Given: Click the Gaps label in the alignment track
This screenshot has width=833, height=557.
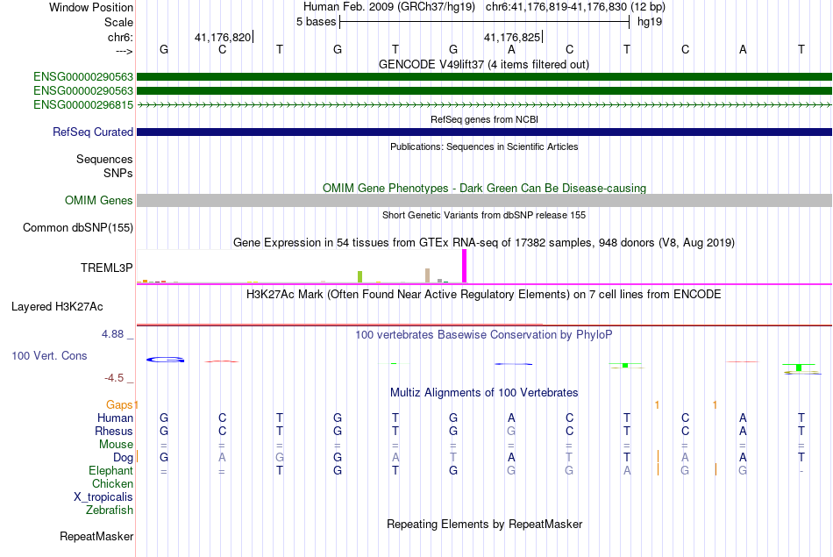Looking at the screenshot, I should pos(119,405).
